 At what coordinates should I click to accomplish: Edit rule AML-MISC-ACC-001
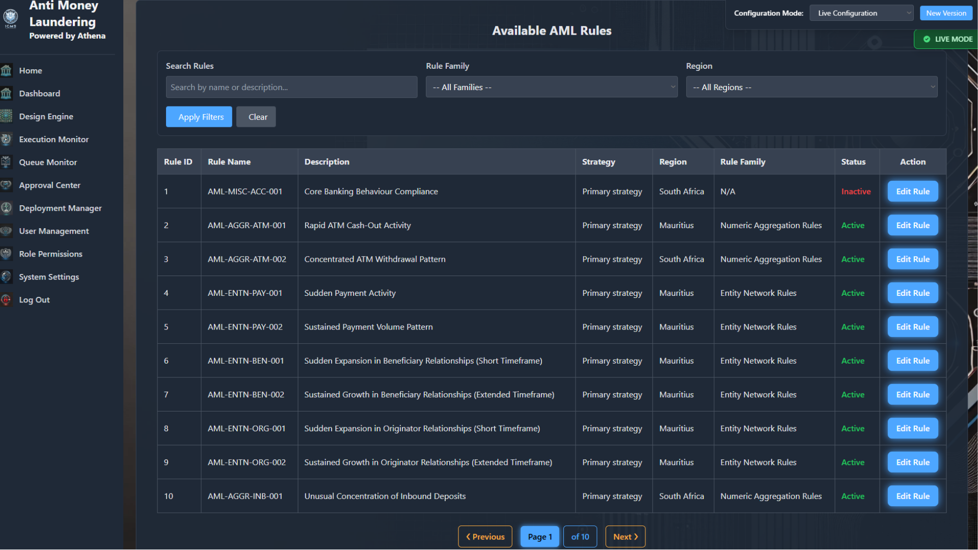[x=912, y=191]
